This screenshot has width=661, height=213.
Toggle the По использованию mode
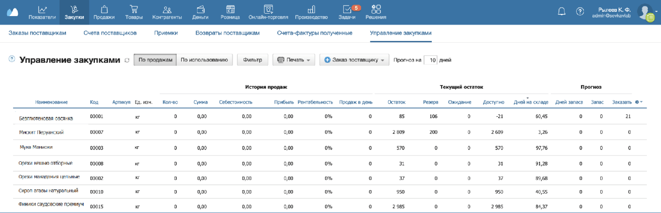coord(204,60)
